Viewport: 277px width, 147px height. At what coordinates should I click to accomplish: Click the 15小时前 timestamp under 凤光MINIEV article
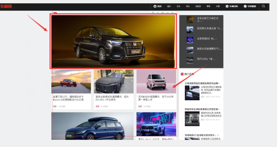click(147, 107)
